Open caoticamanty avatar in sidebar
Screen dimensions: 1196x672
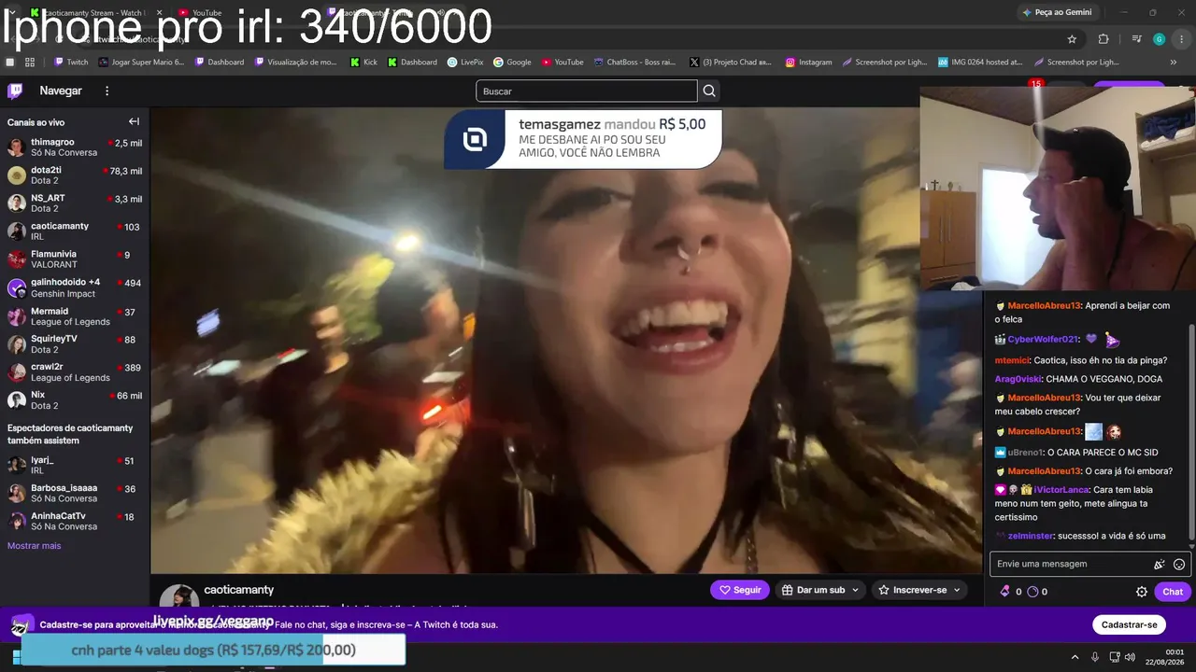click(16, 231)
